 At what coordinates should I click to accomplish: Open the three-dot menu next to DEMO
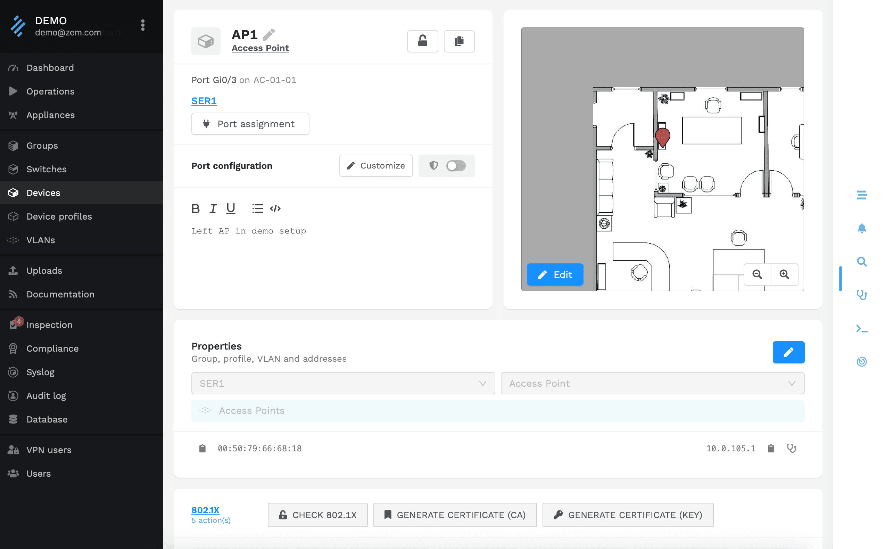pyautogui.click(x=143, y=25)
